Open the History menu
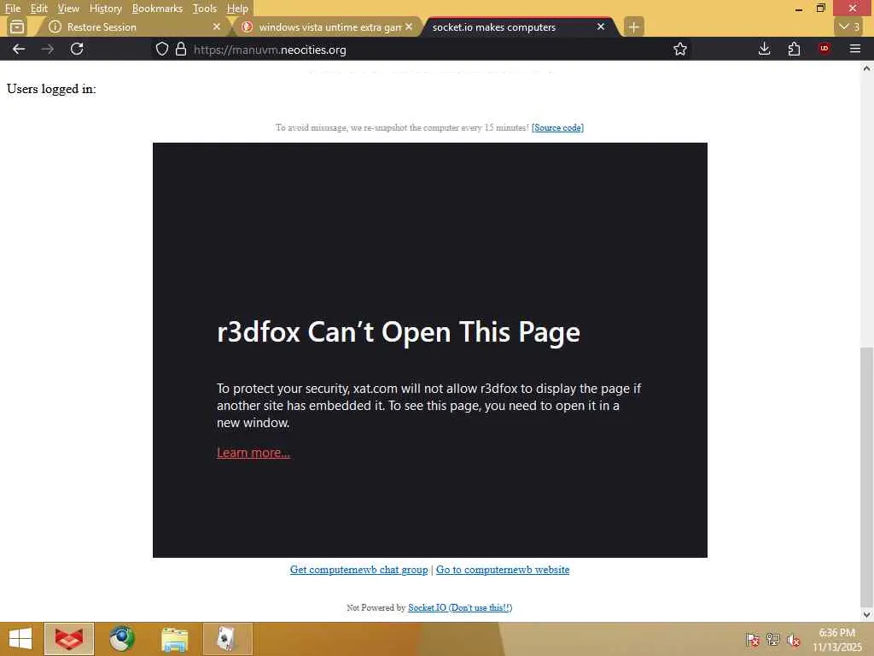 click(105, 9)
